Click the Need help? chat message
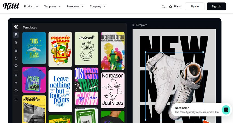 (x=197, y=110)
